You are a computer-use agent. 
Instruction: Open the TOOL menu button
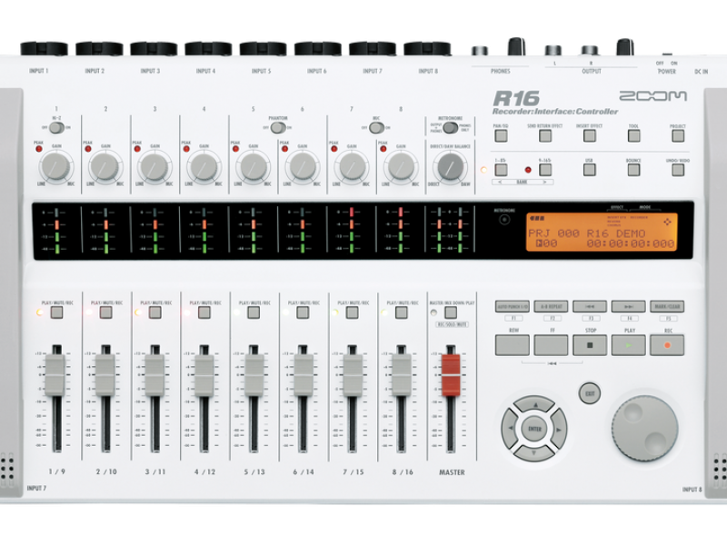coord(633,135)
